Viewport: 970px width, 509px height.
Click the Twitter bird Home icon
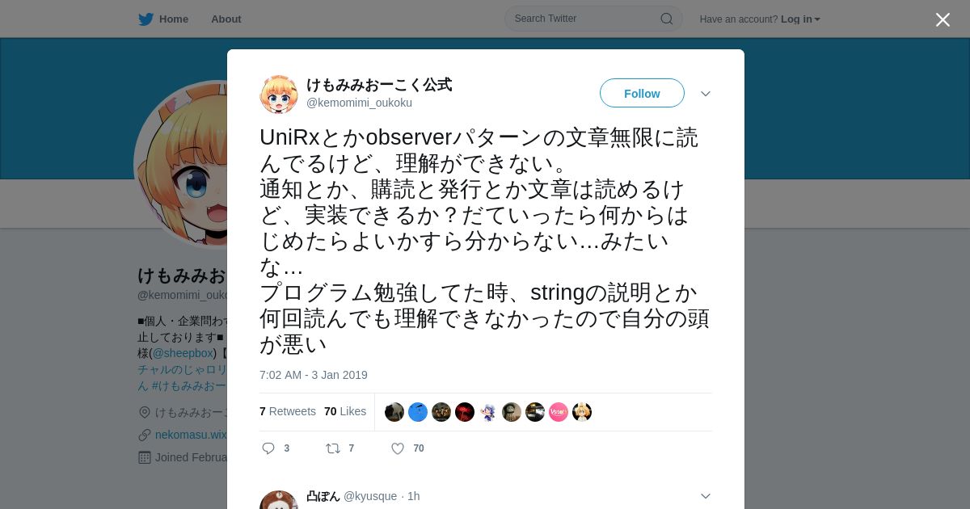pyautogui.click(x=145, y=19)
